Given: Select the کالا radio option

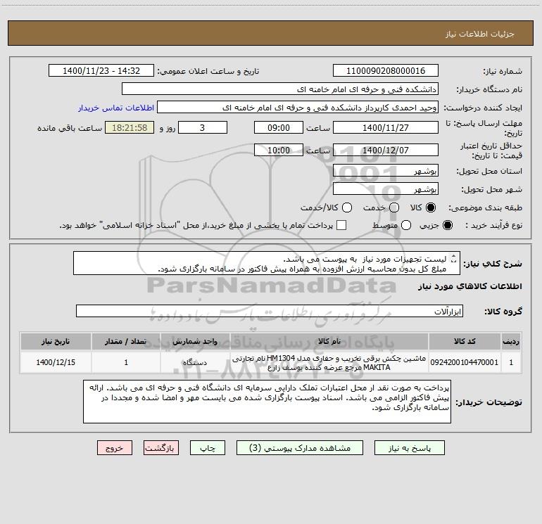Looking at the screenshot, I should click(431, 207).
